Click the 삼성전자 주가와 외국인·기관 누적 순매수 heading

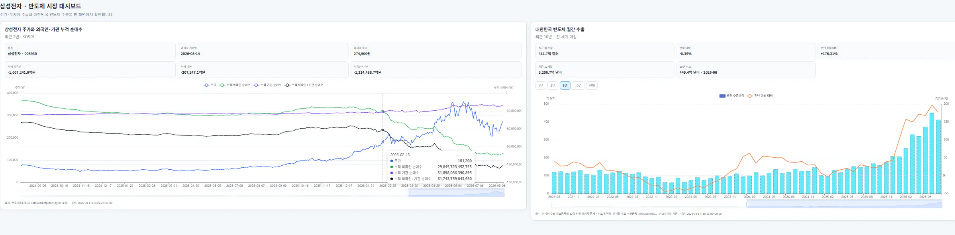[x=43, y=29]
